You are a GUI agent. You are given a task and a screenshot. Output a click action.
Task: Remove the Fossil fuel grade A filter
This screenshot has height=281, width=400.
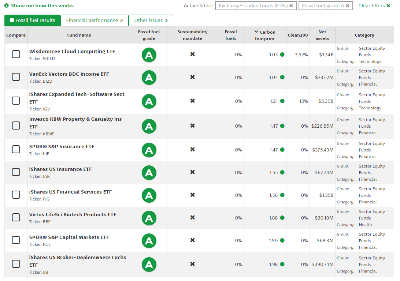click(348, 6)
